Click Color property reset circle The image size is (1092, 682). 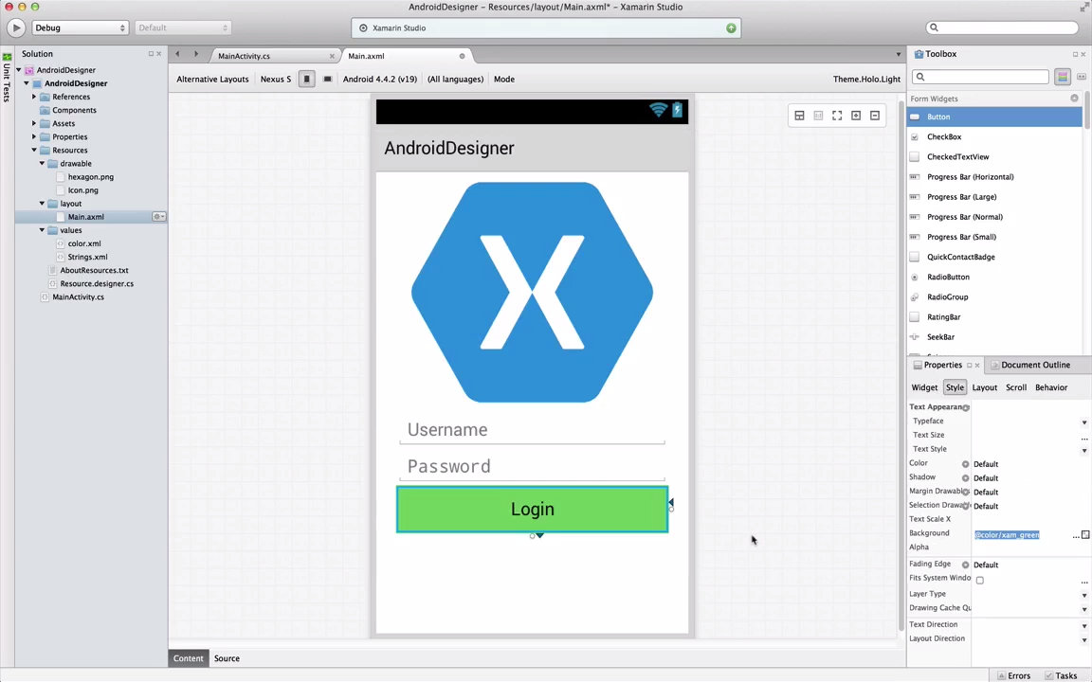(965, 464)
